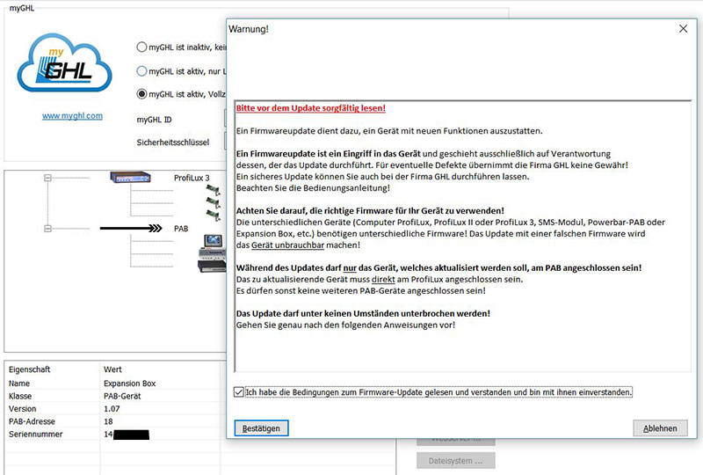Select the PAB tree label

[181, 229]
